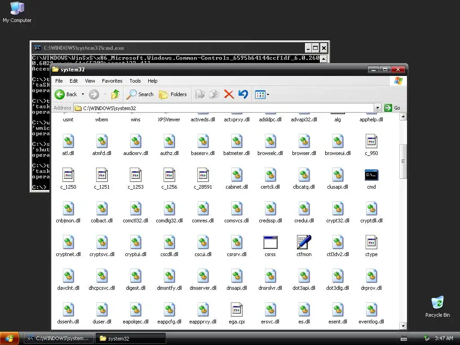The height and width of the screenshot is (345, 460).
Task: Open the Search pane
Action: (140, 94)
